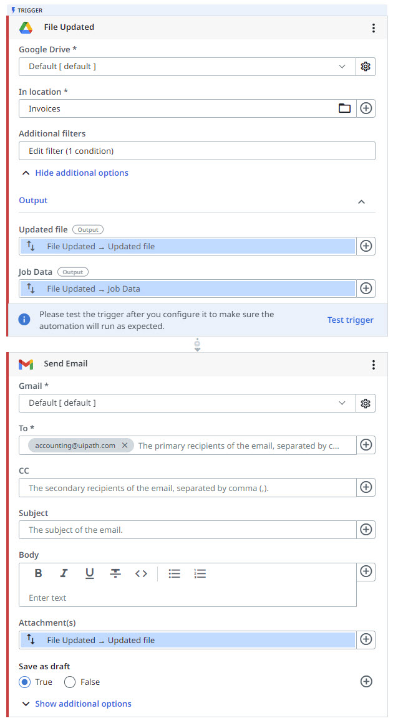This screenshot has width=393, height=721.
Task: Click the Edit filter (1 condition) button
Action: click(x=196, y=150)
